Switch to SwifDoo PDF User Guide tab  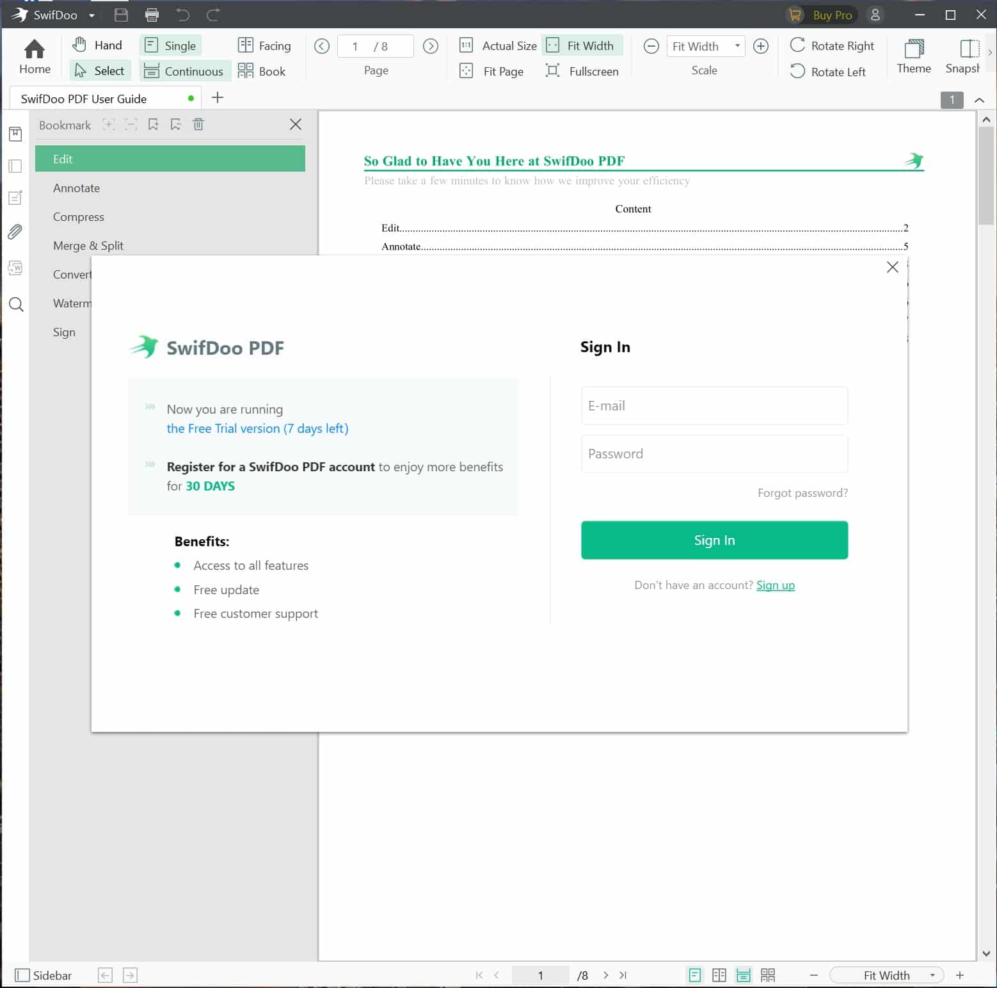coord(84,99)
